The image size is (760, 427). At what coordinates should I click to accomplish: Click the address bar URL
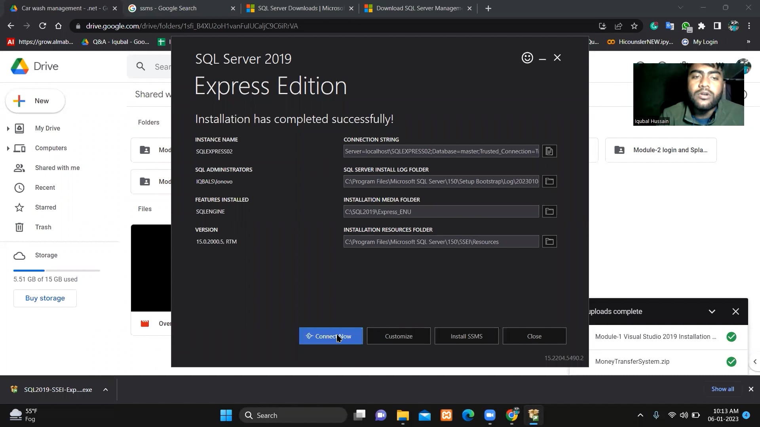192,26
